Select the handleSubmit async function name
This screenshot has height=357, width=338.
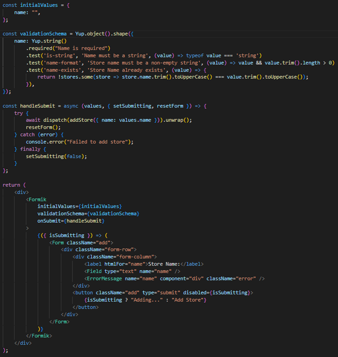pos(38,106)
